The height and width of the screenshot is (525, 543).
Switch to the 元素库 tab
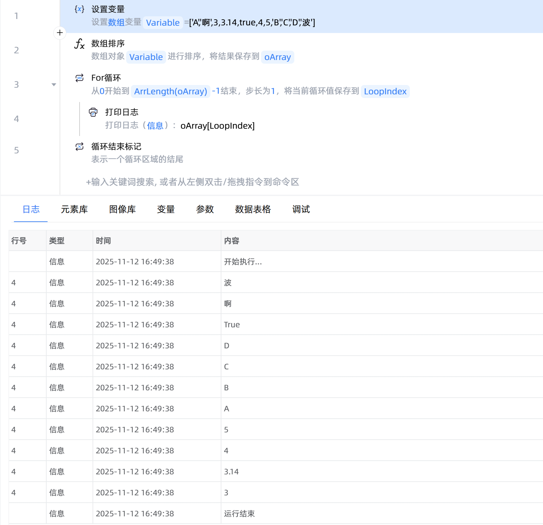(x=74, y=209)
